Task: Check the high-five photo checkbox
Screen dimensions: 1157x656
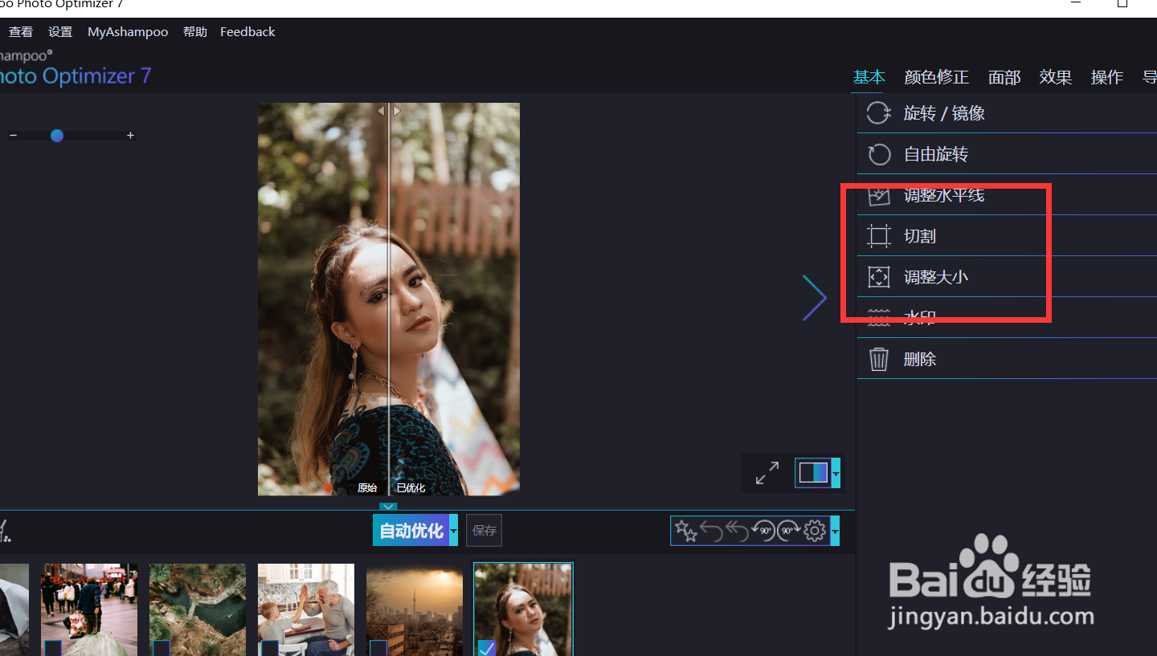Action: pyautogui.click(x=269, y=648)
